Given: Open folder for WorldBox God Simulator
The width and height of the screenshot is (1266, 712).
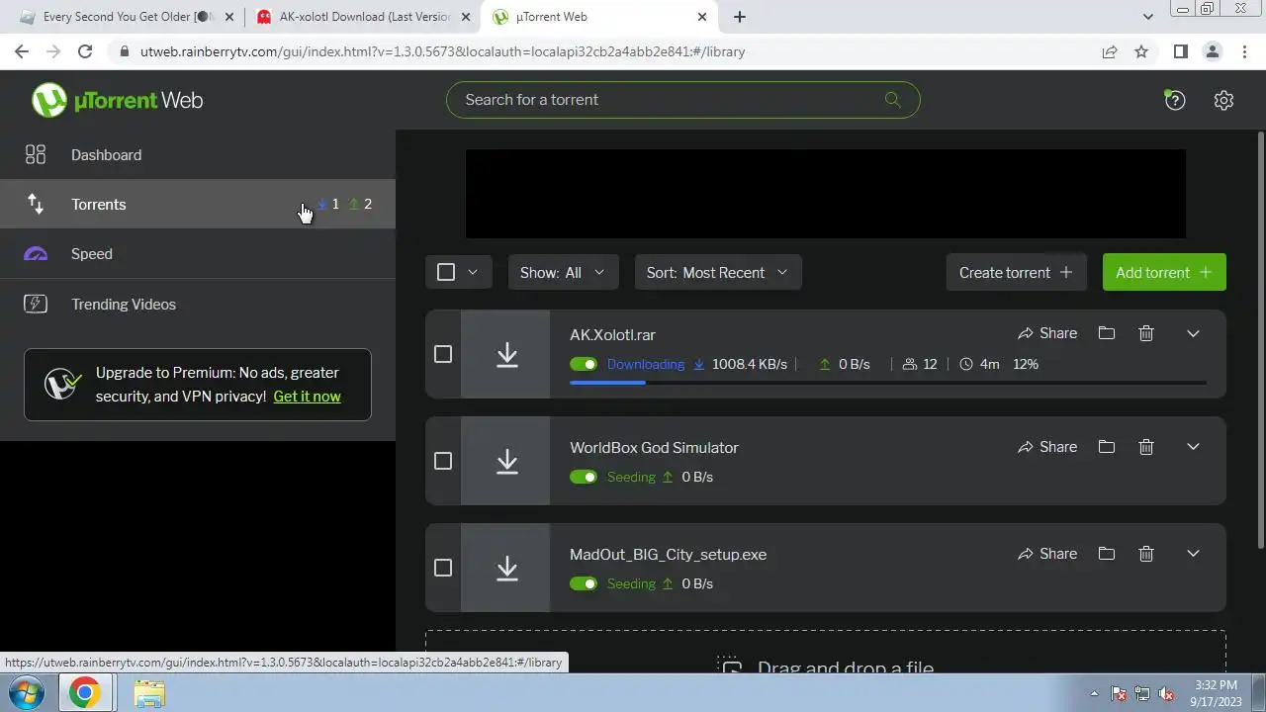Looking at the screenshot, I should [1107, 447].
